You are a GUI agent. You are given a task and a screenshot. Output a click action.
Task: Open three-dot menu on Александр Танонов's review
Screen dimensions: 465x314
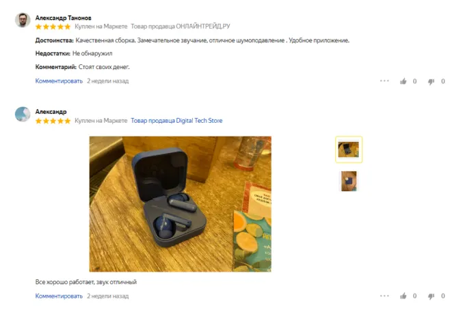coord(384,81)
